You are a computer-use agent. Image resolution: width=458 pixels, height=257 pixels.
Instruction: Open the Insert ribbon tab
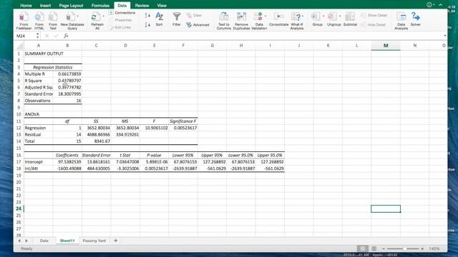[45, 6]
